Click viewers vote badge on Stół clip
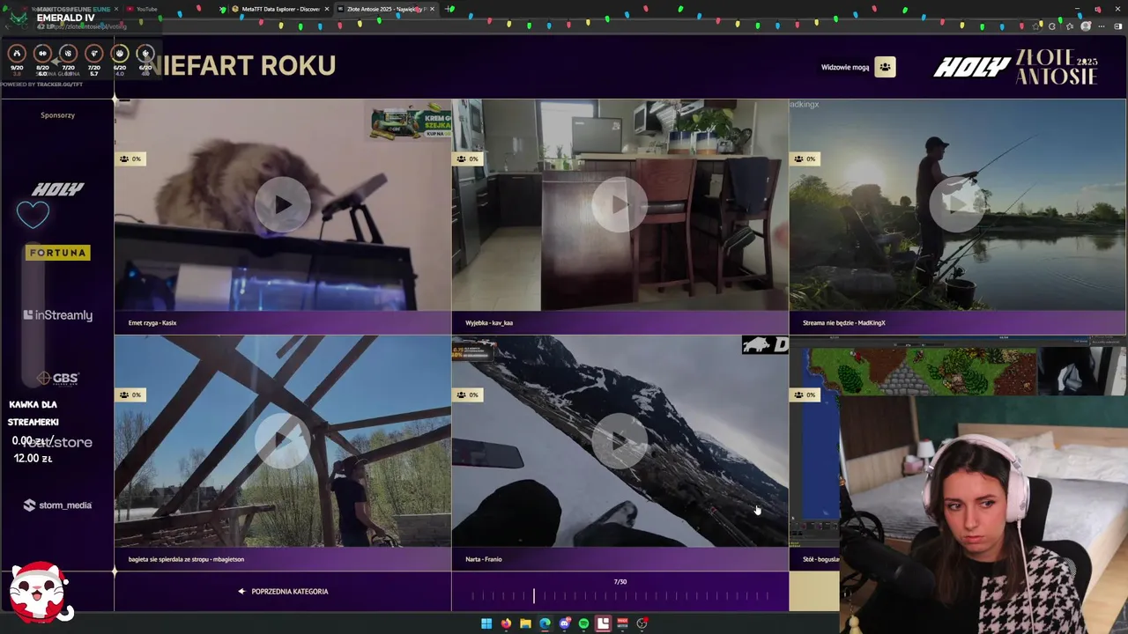Screen dimensions: 1128x634 [x=805, y=394]
